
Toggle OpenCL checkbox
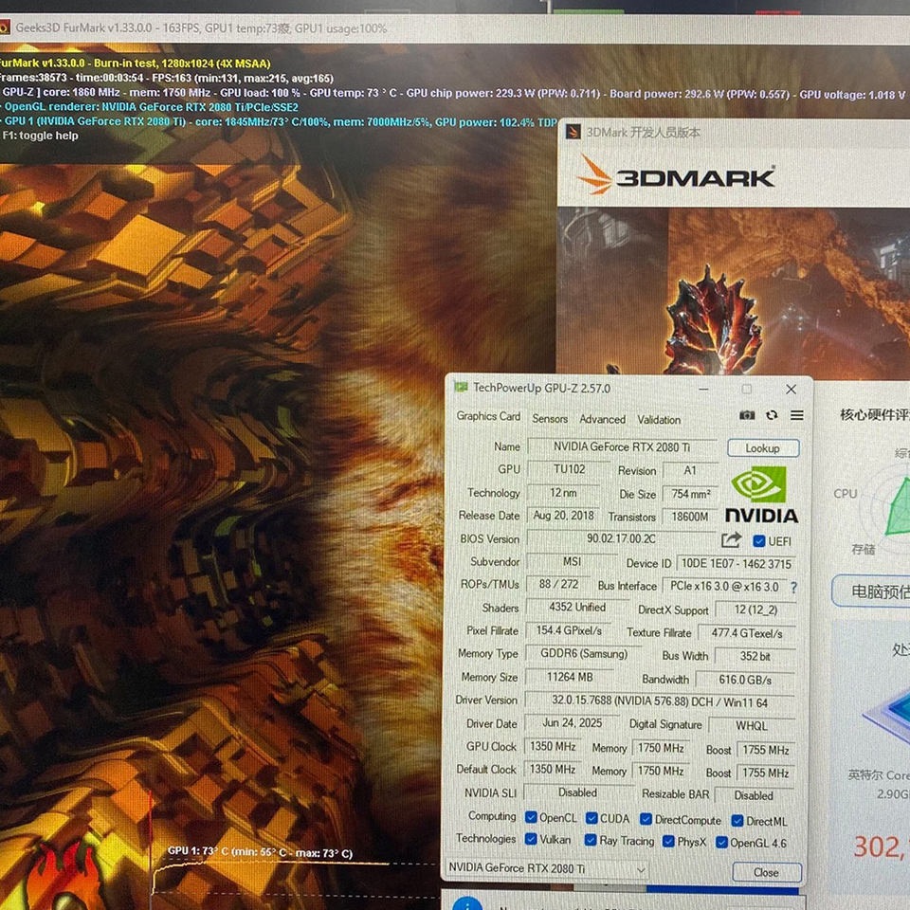click(531, 817)
